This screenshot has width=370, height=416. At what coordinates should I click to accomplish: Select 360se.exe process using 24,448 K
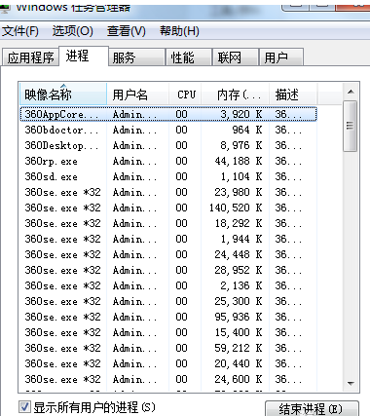[x=168, y=254]
